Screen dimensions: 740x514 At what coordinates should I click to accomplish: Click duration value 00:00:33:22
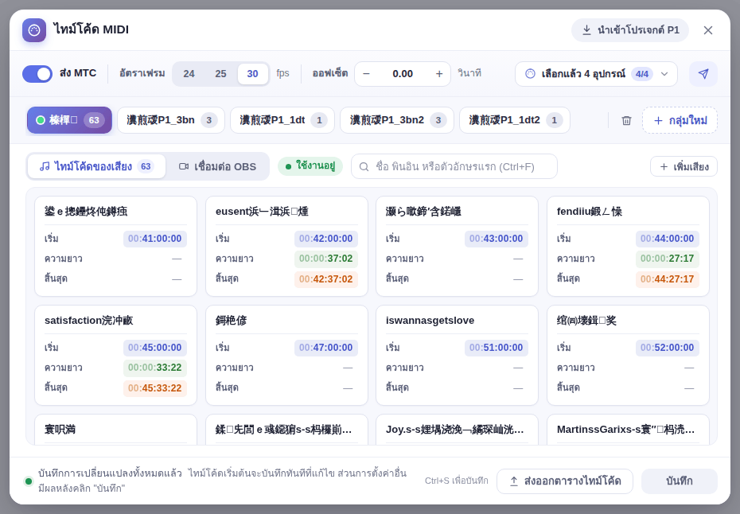[x=155, y=368]
